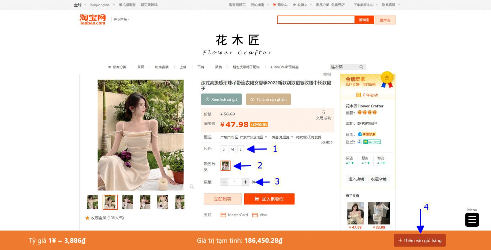This screenshot has width=491, height=250.
Task: Click Xem lịch sử giá button
Action: [222, 99]
